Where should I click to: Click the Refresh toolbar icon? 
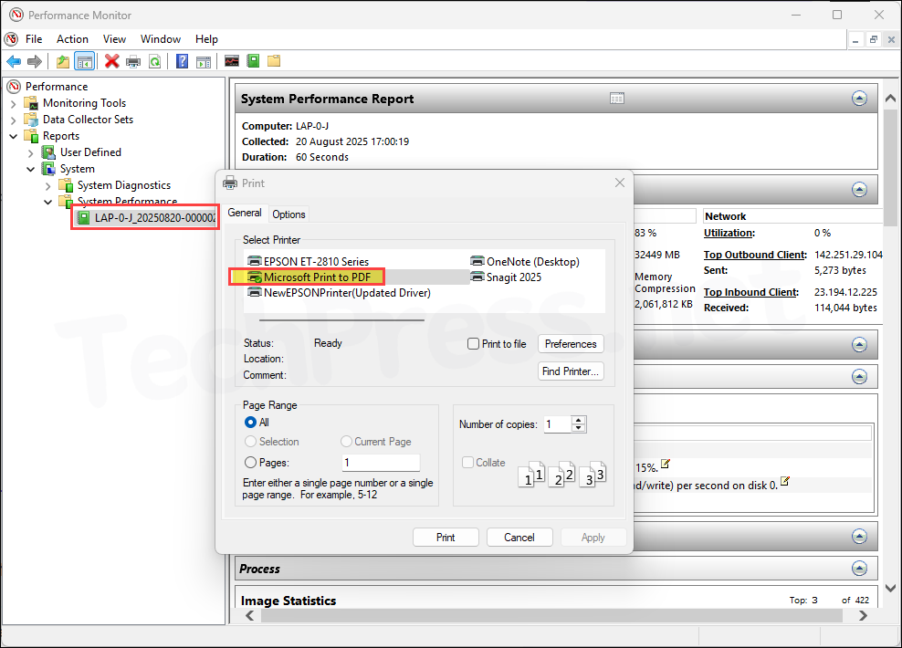[154, 61]
